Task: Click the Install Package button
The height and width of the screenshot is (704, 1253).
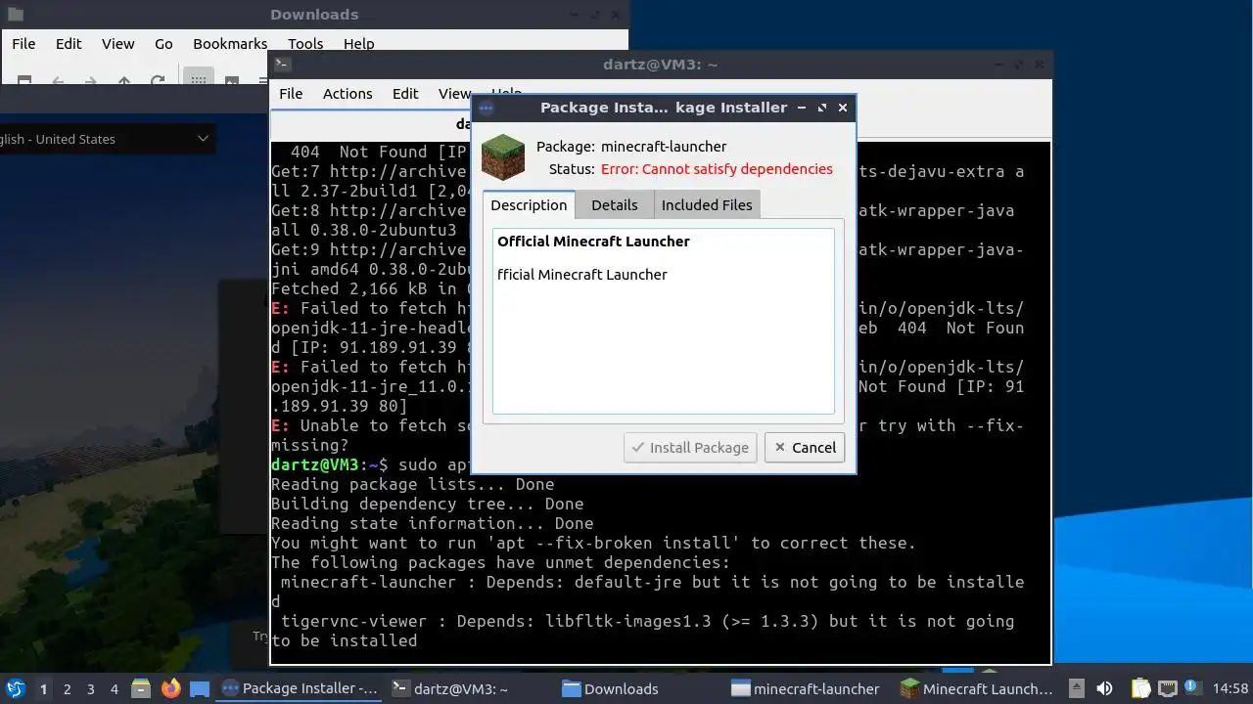Action: pos(690,447)
